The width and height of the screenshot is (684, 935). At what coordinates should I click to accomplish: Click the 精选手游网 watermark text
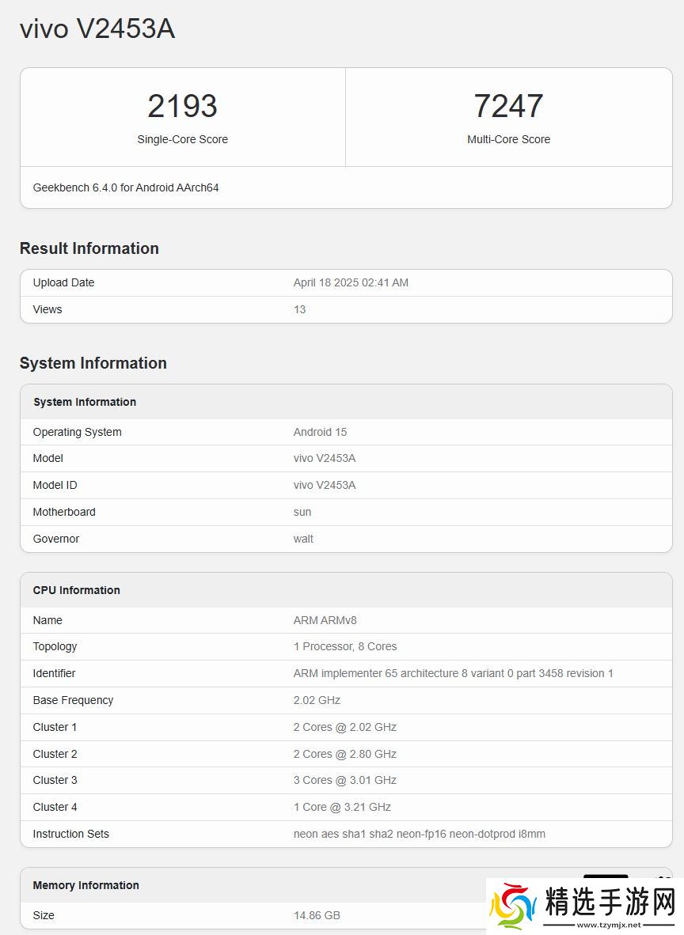point(610,901)
